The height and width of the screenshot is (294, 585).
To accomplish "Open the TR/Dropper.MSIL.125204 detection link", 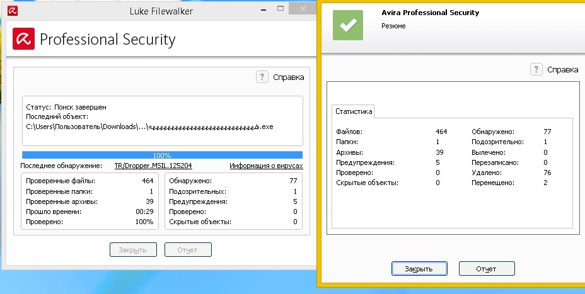I will pos(153,166).
